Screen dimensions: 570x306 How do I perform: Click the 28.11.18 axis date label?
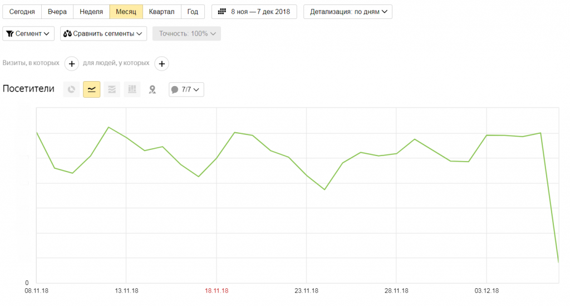[x=396, y=291]
